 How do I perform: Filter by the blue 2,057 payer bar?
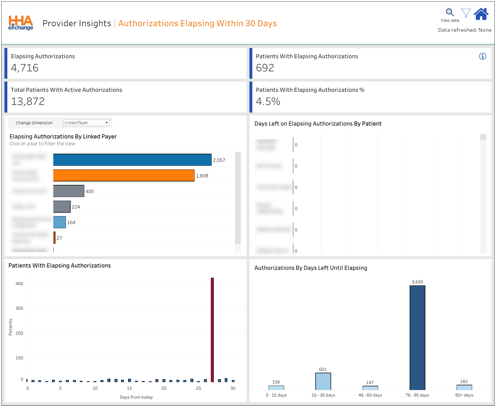pos(132,160)
